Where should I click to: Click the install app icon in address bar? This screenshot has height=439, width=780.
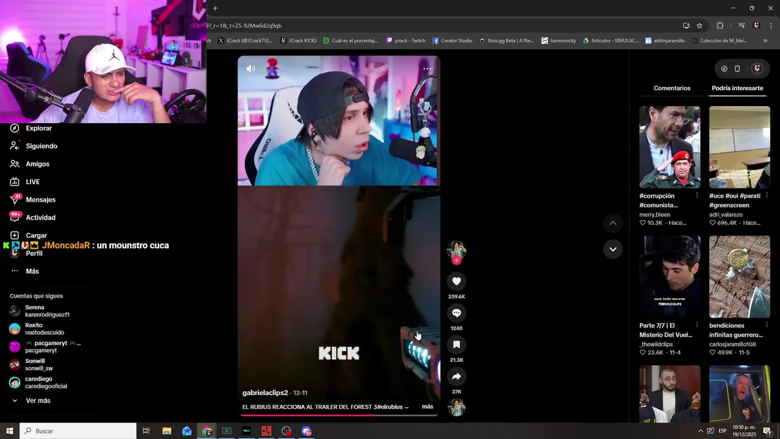686,26
